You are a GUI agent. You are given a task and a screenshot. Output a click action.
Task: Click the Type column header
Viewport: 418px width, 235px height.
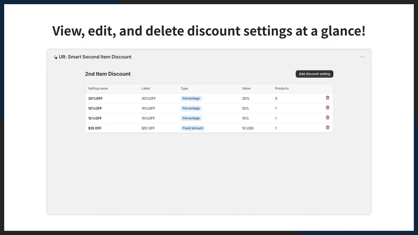(x=184, y=88)
